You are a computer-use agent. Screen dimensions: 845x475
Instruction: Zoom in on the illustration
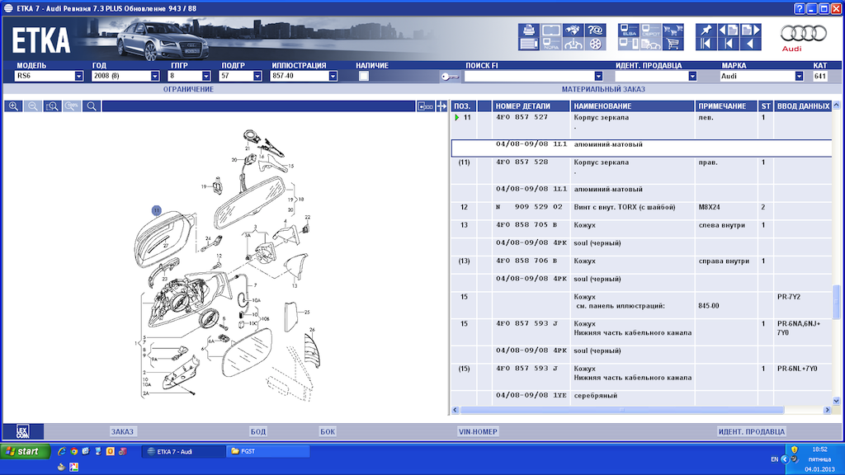13,106
